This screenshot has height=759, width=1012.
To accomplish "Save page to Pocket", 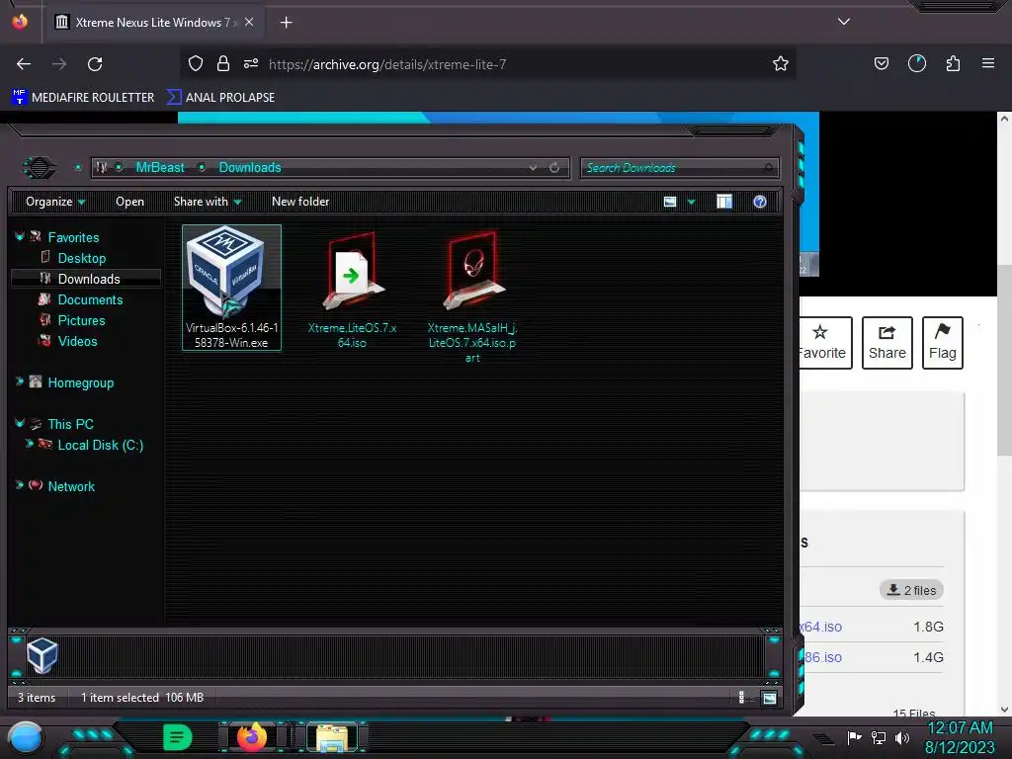I will [881, 64].
